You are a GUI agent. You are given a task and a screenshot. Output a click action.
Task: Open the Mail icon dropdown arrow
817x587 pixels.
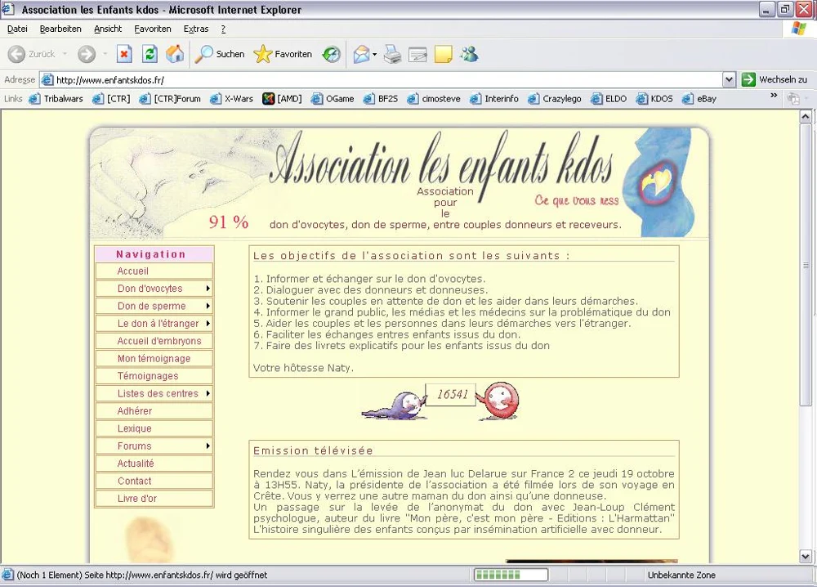coord(375,54)
